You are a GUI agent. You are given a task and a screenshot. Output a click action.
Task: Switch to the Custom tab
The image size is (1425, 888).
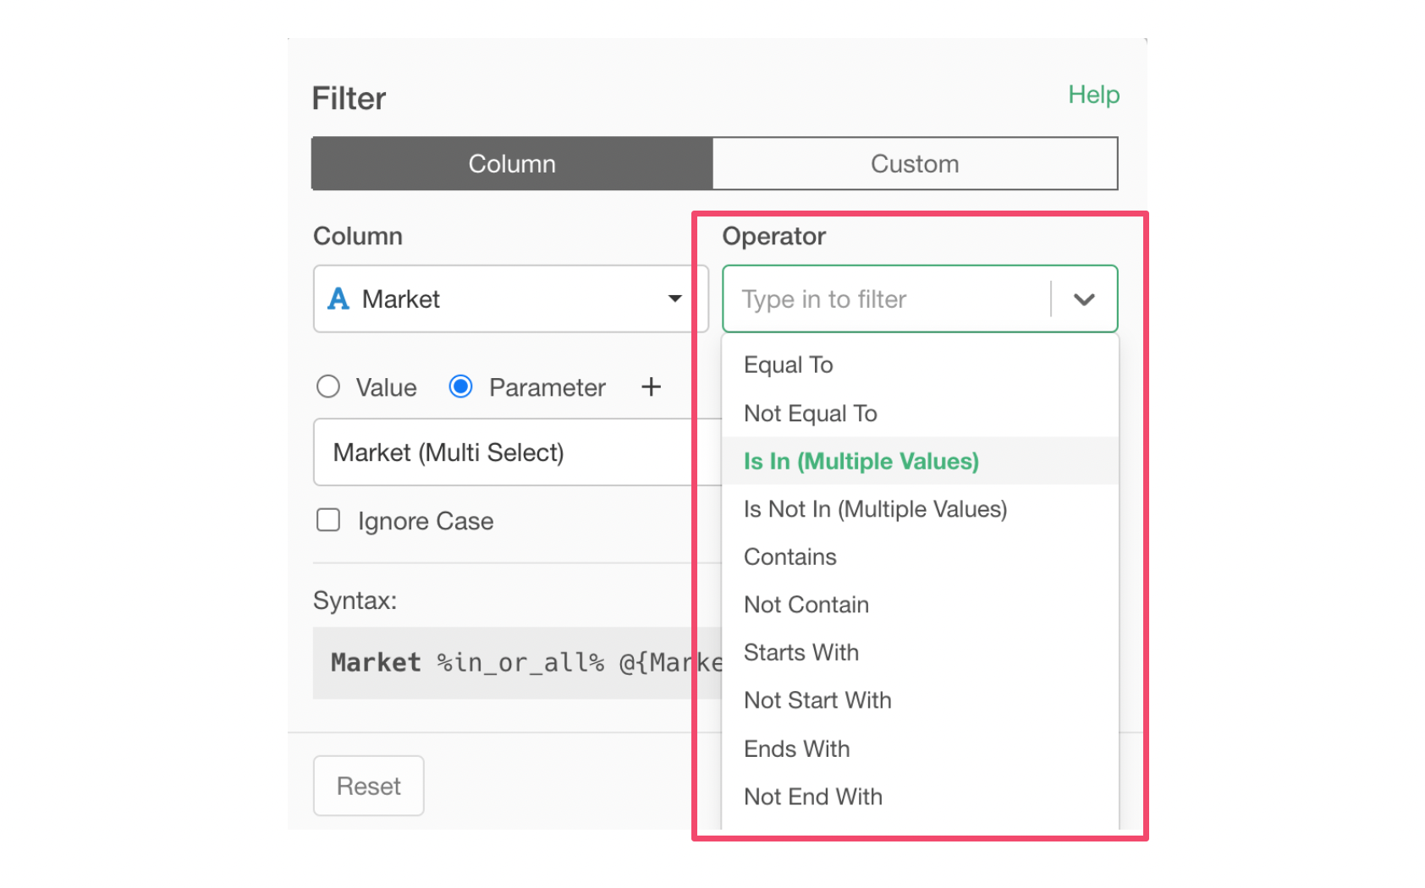[914, 164]
